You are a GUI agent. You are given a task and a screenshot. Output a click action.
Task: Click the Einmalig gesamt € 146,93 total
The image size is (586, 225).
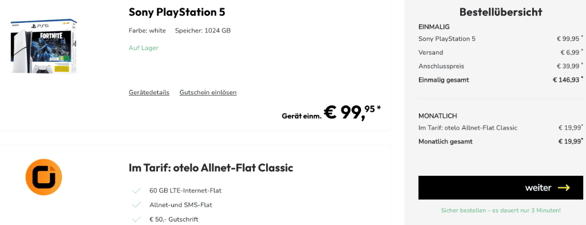tap(500, 80)
